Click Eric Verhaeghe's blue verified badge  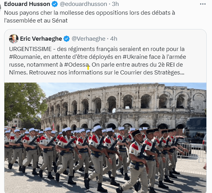(67, 39)
